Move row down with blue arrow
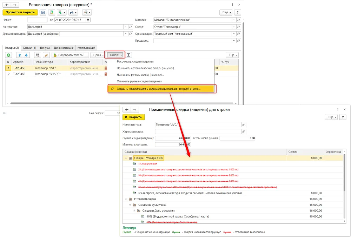351x237 pixels. [26, 55]
